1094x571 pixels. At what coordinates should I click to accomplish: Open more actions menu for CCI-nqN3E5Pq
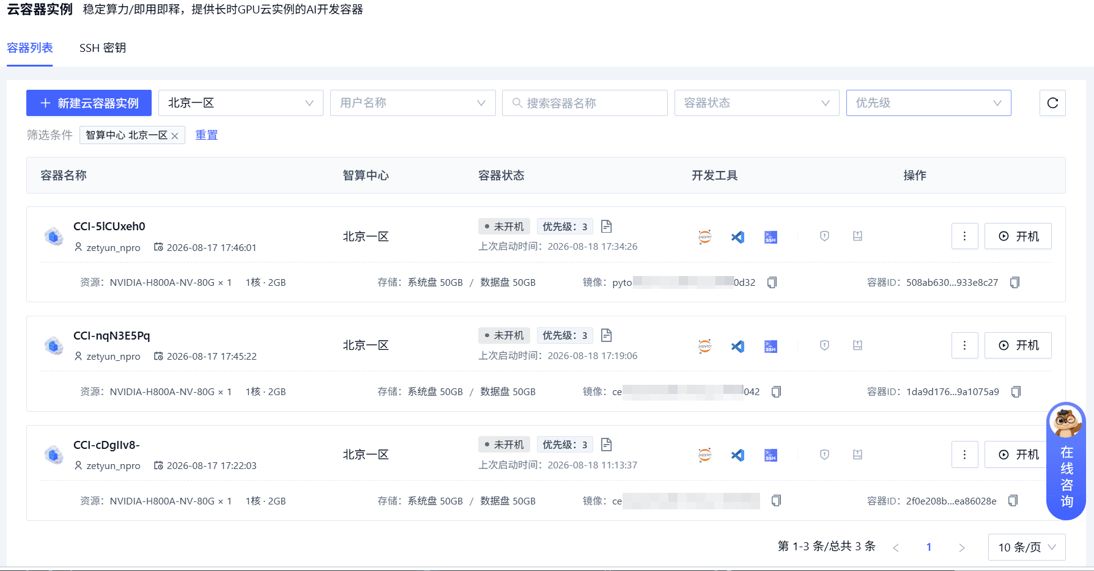tap(965, 346)
